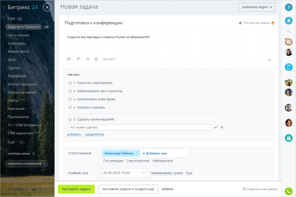Screen dimensions: 296x197
Task: Tick item 2. Забронировать зал и проектор
Action: click(70, 91)
